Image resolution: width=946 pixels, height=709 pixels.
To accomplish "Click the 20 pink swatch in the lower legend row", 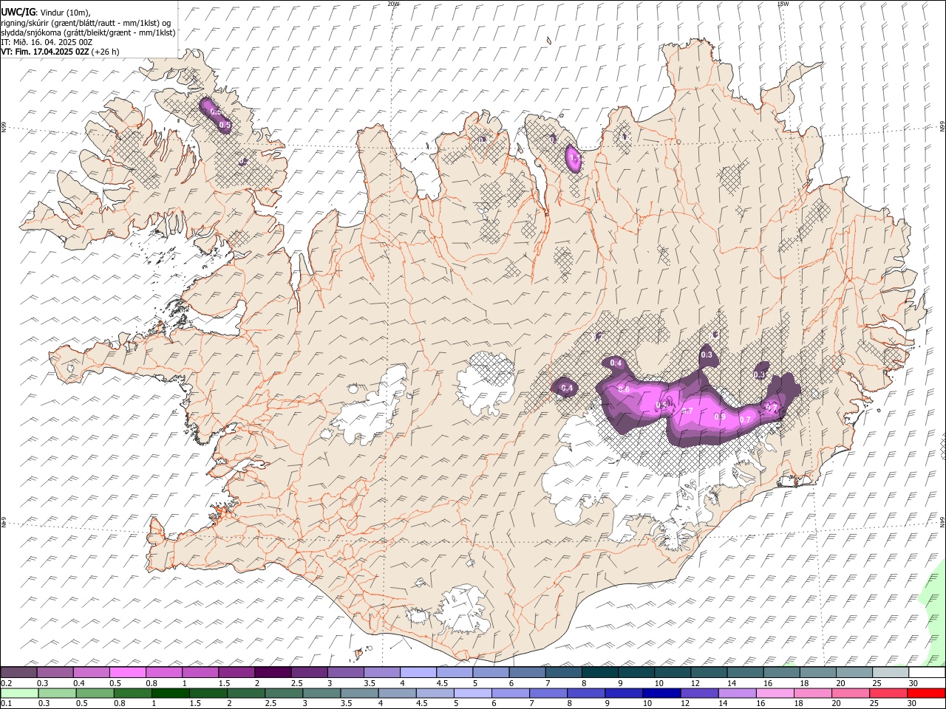I will 850,693.
